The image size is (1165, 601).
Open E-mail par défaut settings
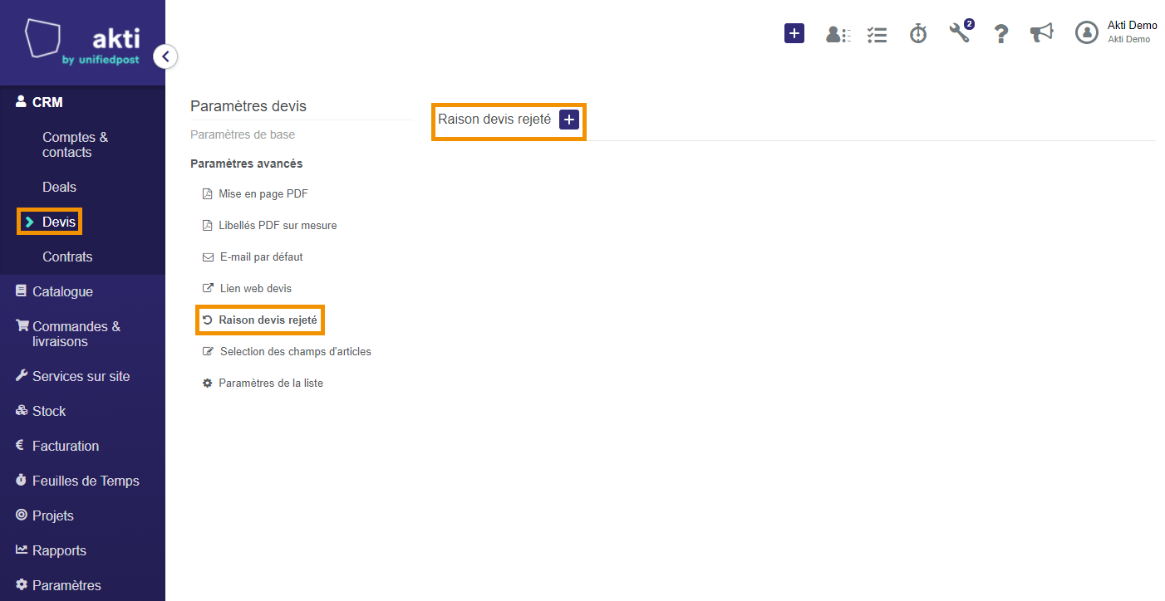coord(253,257)
